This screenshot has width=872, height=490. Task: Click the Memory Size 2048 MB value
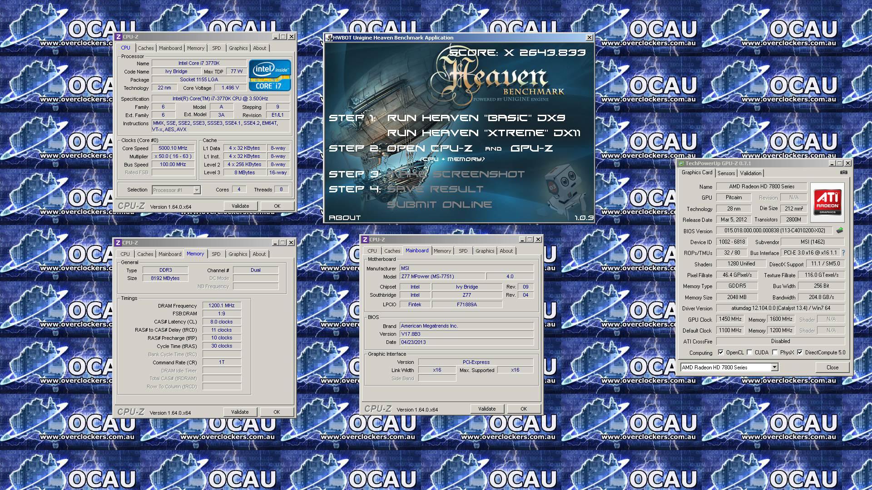tap(737, 297)
